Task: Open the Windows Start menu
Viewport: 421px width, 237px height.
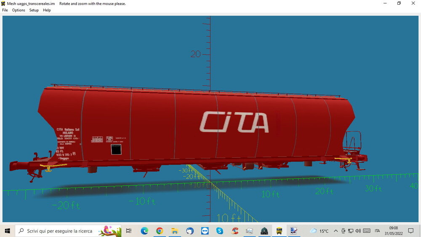Action: coord(7,231)
